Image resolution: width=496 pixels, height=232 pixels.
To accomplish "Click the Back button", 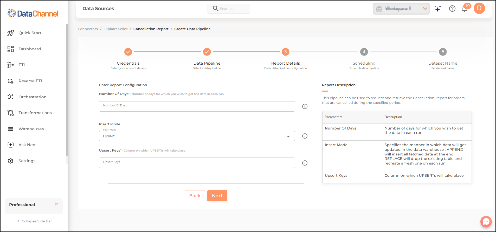I will (x=195, y=196).
